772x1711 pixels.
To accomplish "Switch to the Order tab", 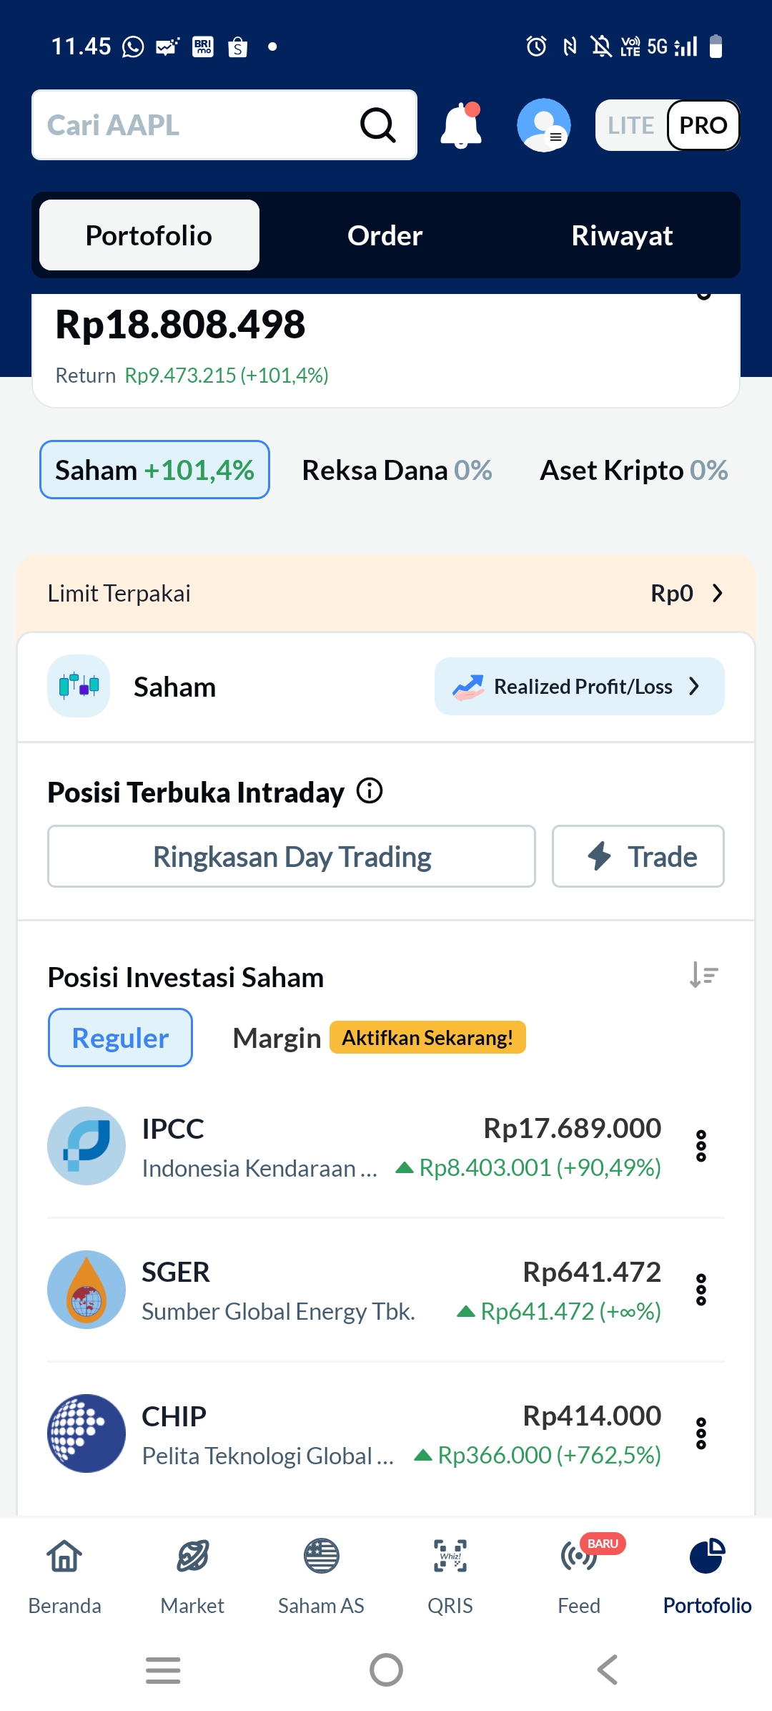I will pyautogui.click(x=385, y=235).
